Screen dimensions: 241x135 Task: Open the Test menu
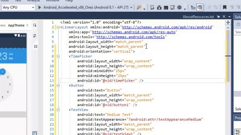[18, 1]
